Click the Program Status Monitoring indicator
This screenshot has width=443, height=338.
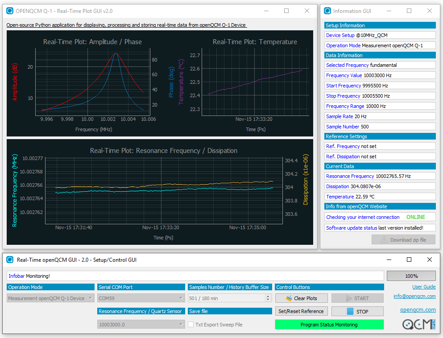(x=329, y=325)
